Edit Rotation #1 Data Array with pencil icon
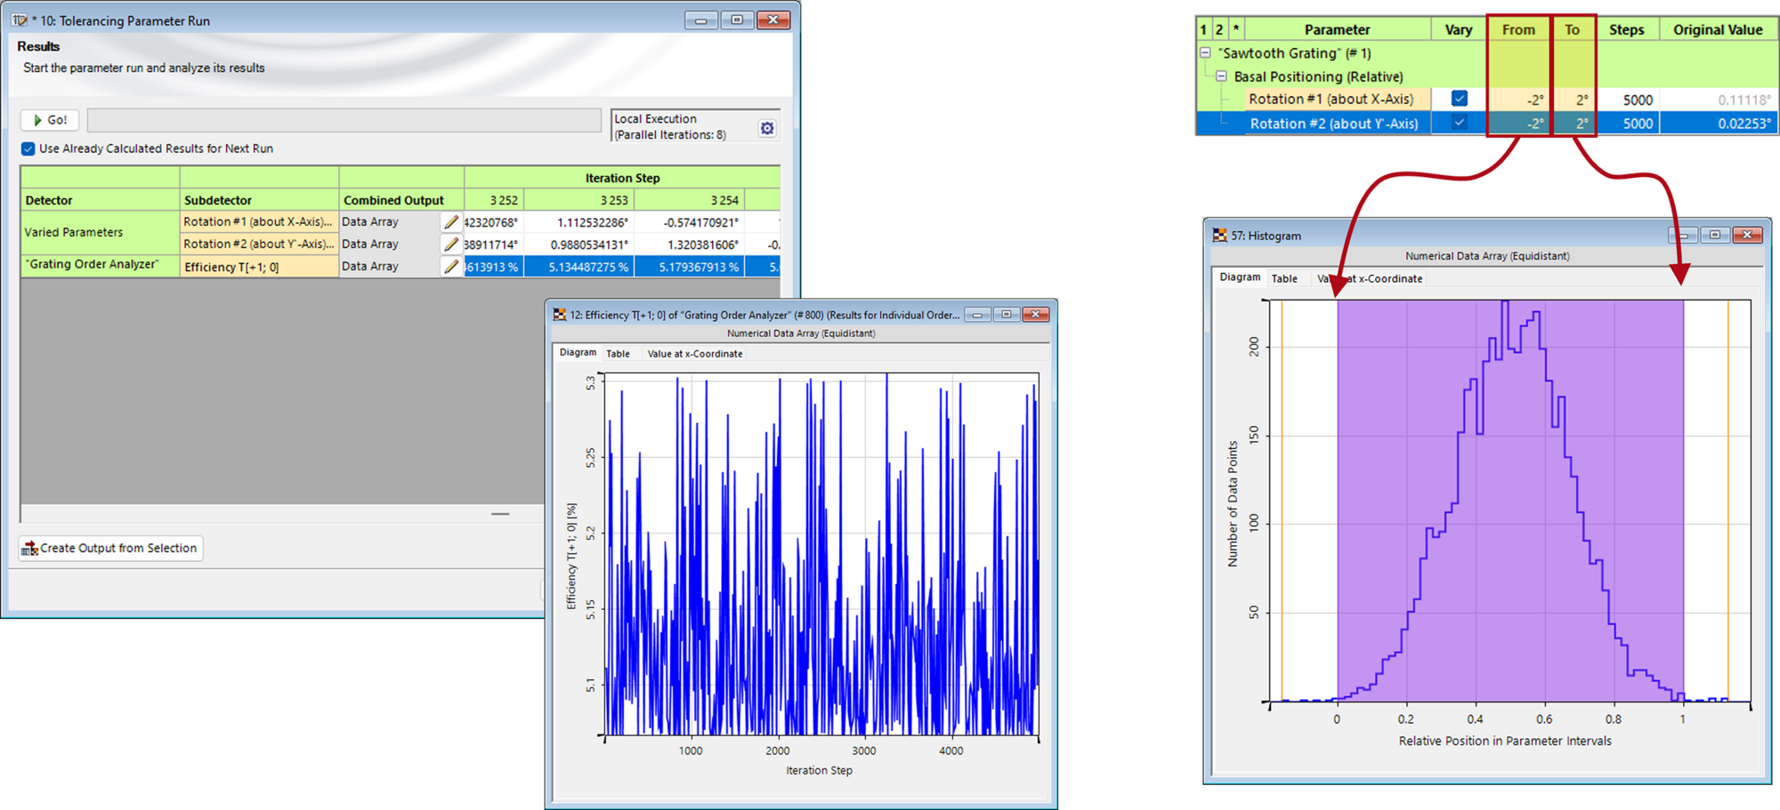1780x810 pixels. pyautogui.click(x=451, y=221)
